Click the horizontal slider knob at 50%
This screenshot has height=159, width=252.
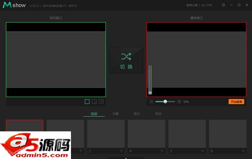click(x=165, y=102)
